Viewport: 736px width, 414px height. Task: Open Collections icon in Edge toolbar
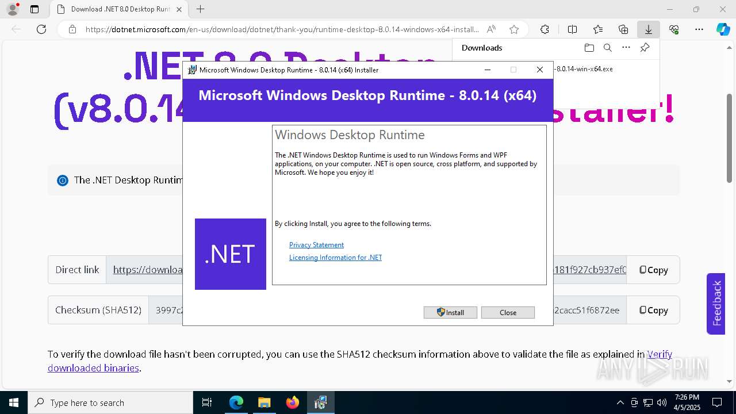point(623,29)
